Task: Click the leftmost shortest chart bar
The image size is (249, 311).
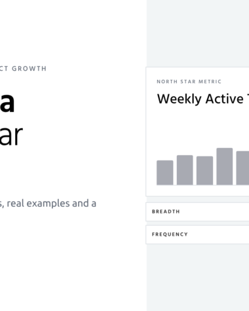Action: click(165, 173)
